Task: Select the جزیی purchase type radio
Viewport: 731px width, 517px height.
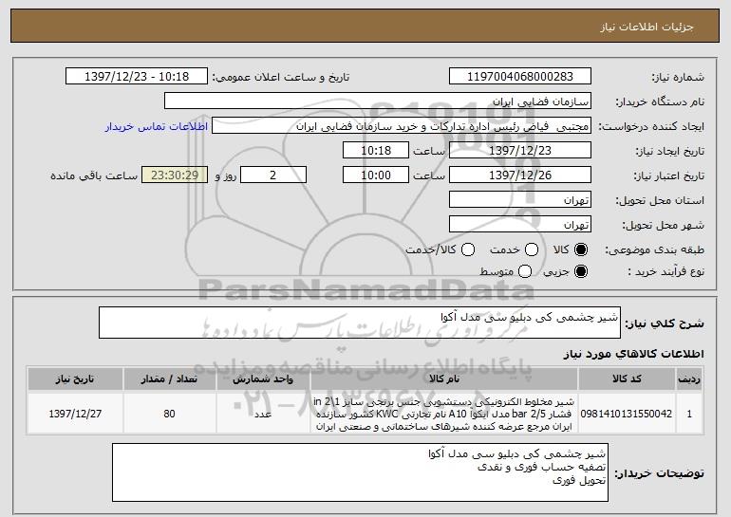Action: coord(581,271)
